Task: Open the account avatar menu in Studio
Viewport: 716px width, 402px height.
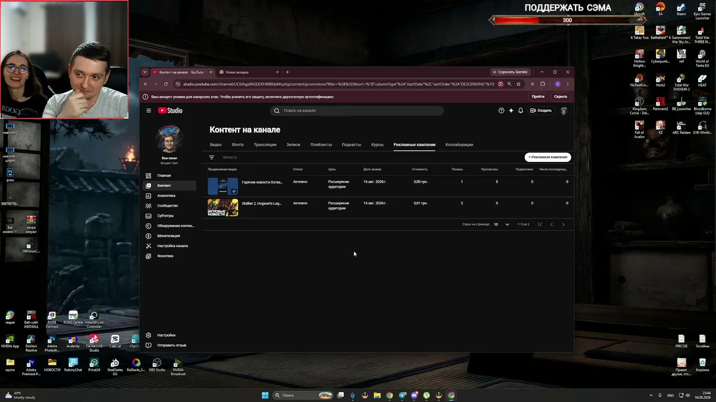Action: [x=564, y=111]
